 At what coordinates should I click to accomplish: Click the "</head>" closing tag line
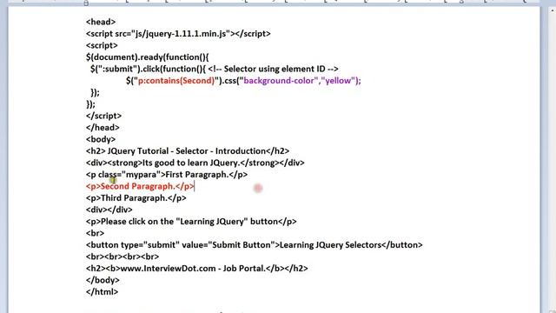coord(103,128)
